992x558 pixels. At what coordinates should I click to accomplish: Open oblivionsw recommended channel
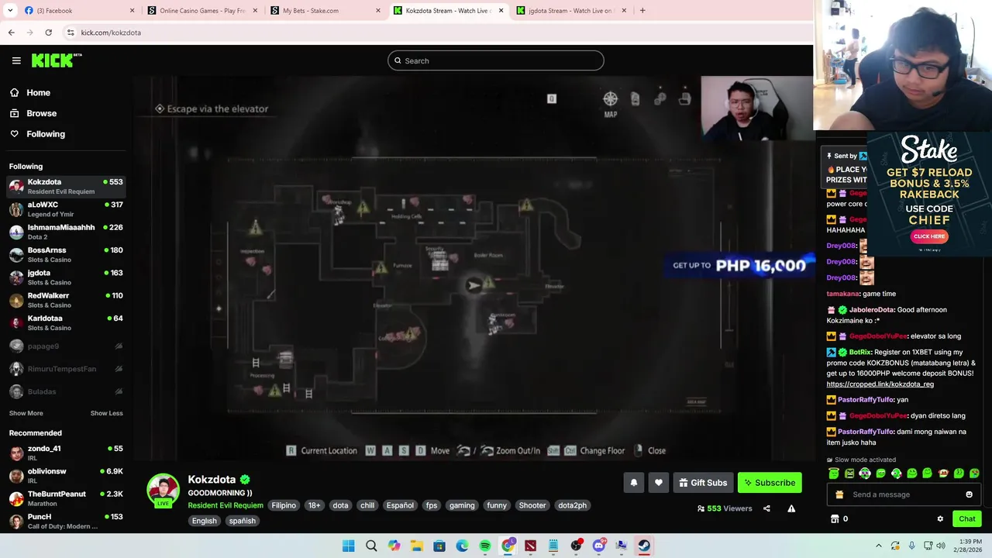[x=66, y=475]
